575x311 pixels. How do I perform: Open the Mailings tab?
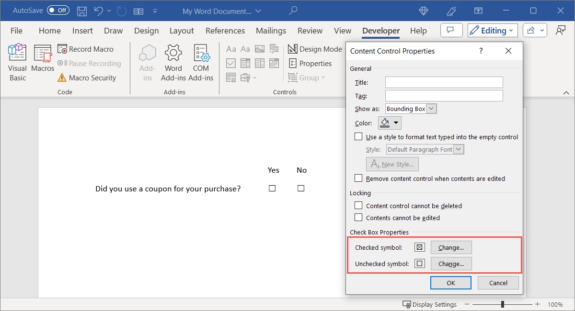[271, 30]
